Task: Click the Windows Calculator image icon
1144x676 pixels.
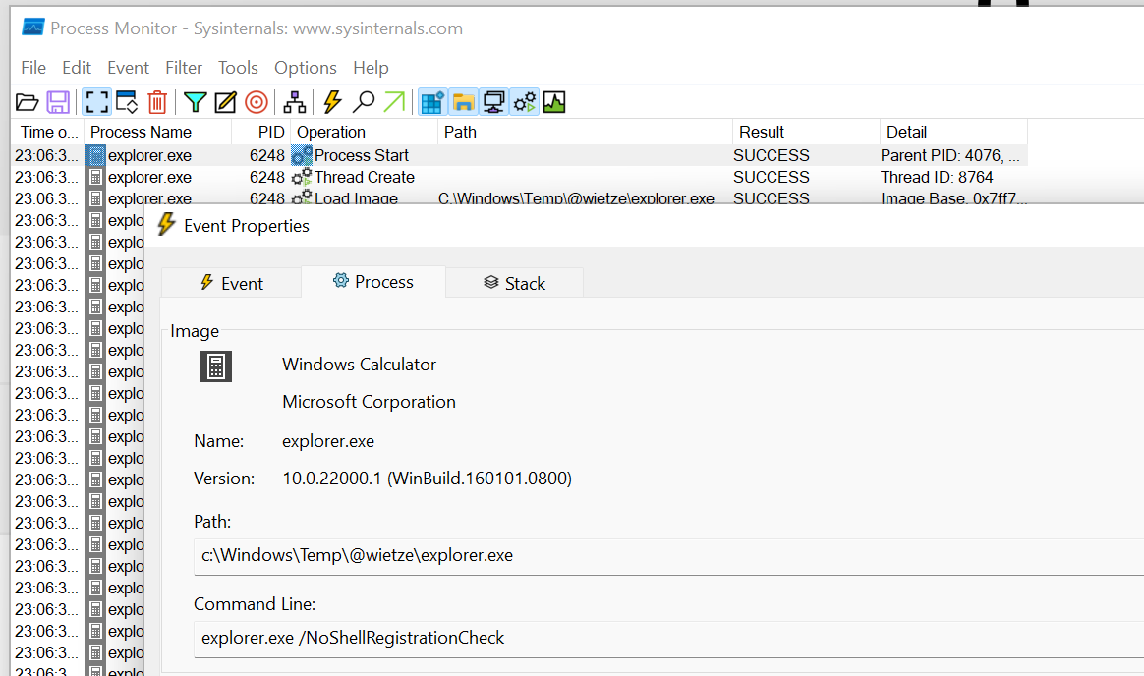Action: (x=216, y=366)
